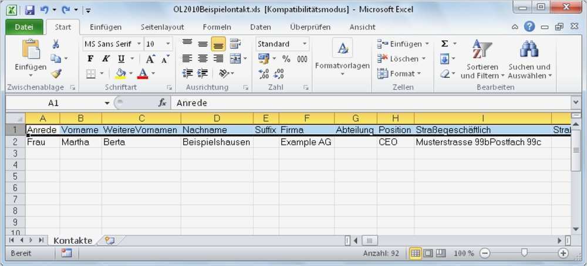This screenshot has width=587, height=266.
Task: Zoom out with minus button
Action: 484,253
